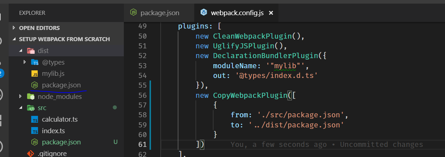Click the webpack icon on the webpack.config.js tab
This screenshot has height=157, width=445.
click(204, 13)
